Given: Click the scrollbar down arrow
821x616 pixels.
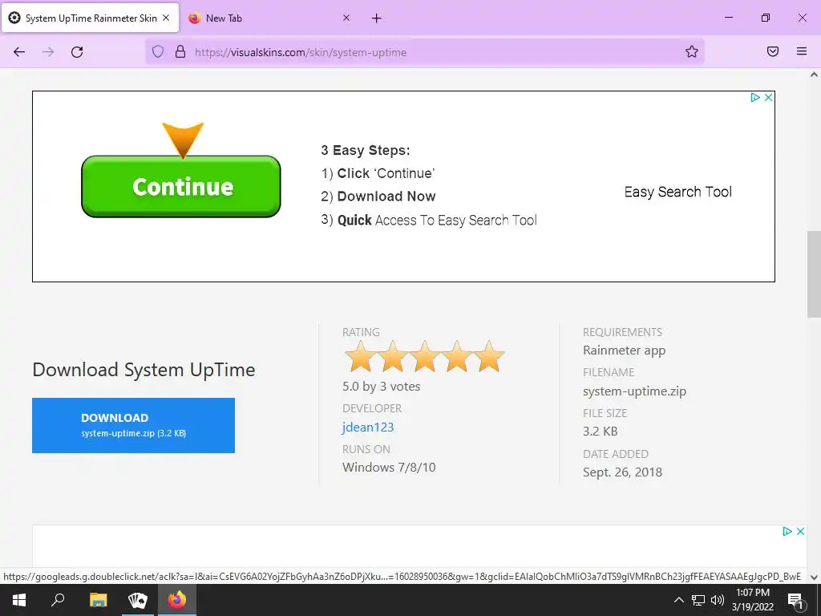Looking at the screenshot, I should pos(814,577).
